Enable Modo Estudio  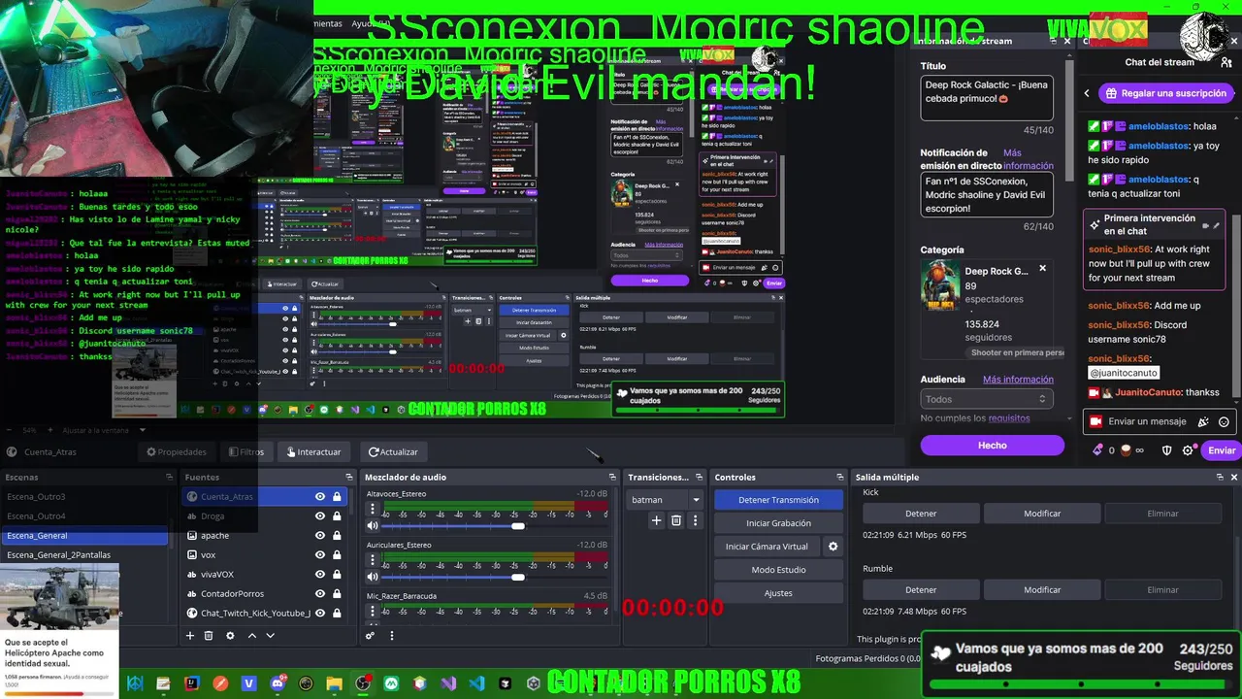pyautogui.click(x=778, y=570)
